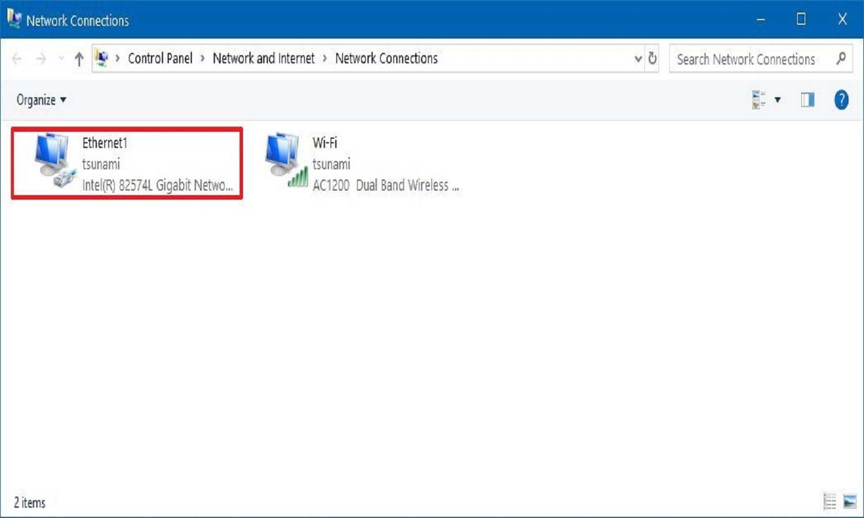Open Help with the question mark icon

click(841, 100)
